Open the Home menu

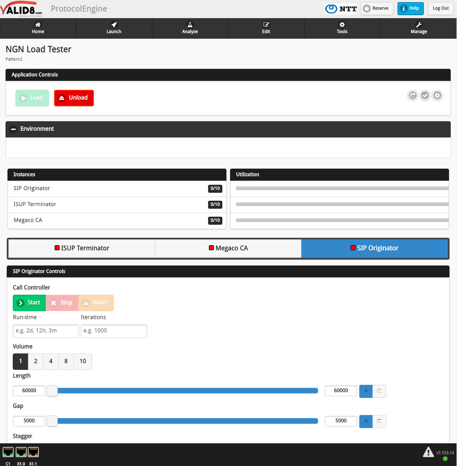click(38, 28)
